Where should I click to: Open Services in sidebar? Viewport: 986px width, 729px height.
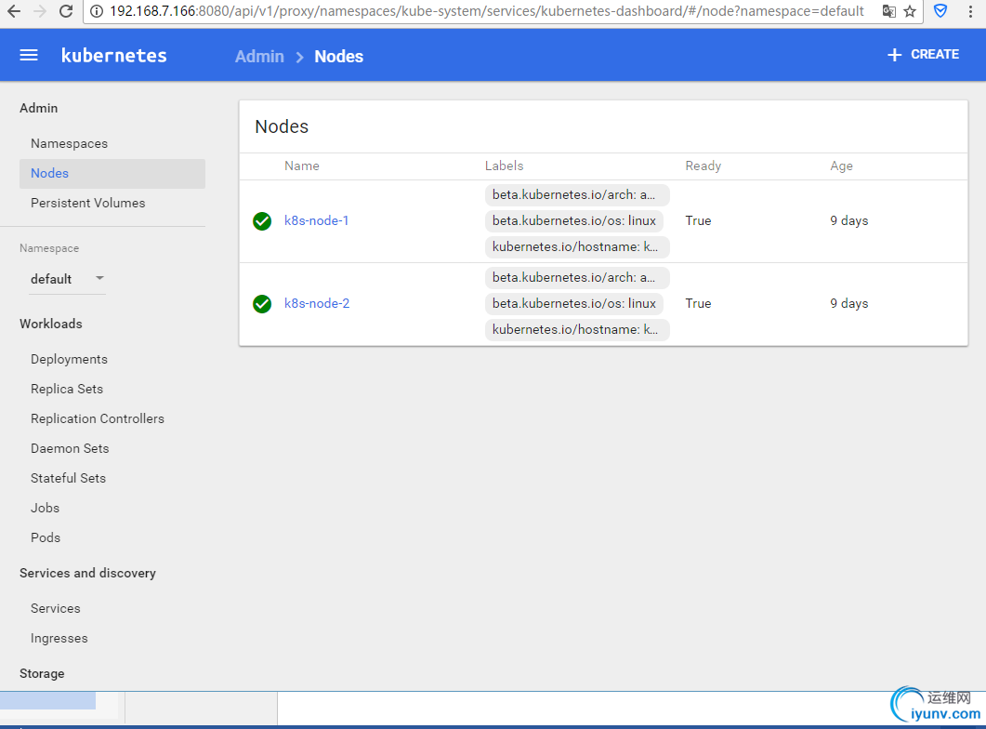56,608
